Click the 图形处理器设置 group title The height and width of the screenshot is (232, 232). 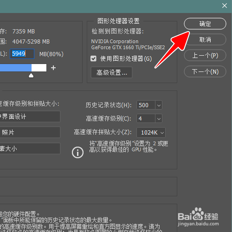coord(118,21)
